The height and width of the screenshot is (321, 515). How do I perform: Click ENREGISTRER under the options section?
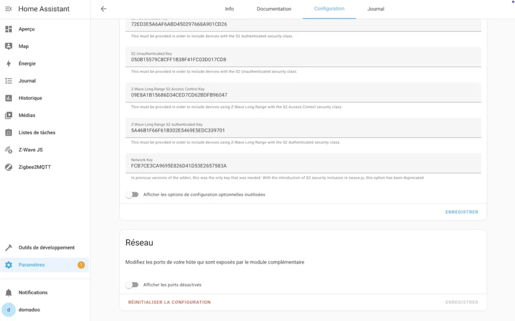point(462,212)
